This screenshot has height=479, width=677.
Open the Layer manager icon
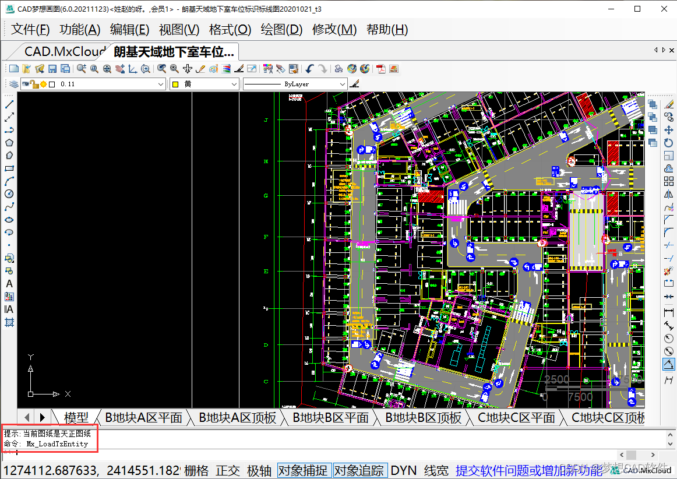[x=14, y=84]
